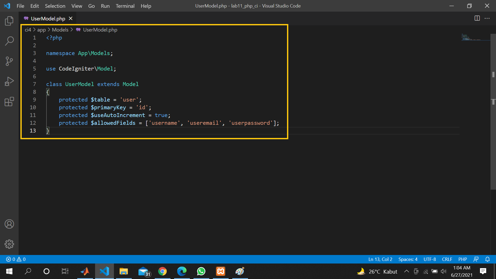
Task: Expand the app breadcrumb item
Action: [41, 30]
